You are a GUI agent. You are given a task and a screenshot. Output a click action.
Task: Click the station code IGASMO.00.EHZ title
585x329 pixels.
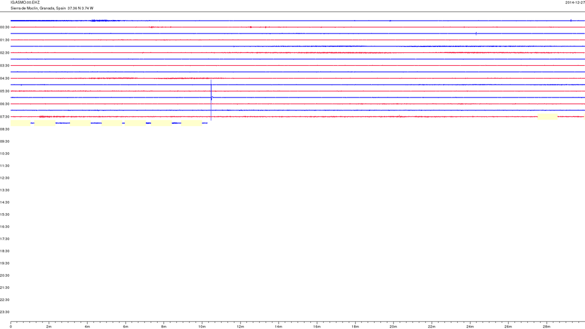coord(25,2)
